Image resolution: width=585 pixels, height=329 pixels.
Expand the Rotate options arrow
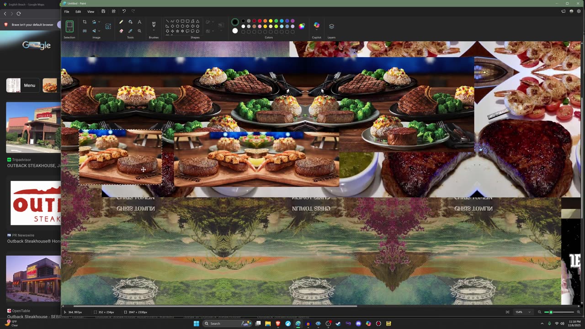99,22
